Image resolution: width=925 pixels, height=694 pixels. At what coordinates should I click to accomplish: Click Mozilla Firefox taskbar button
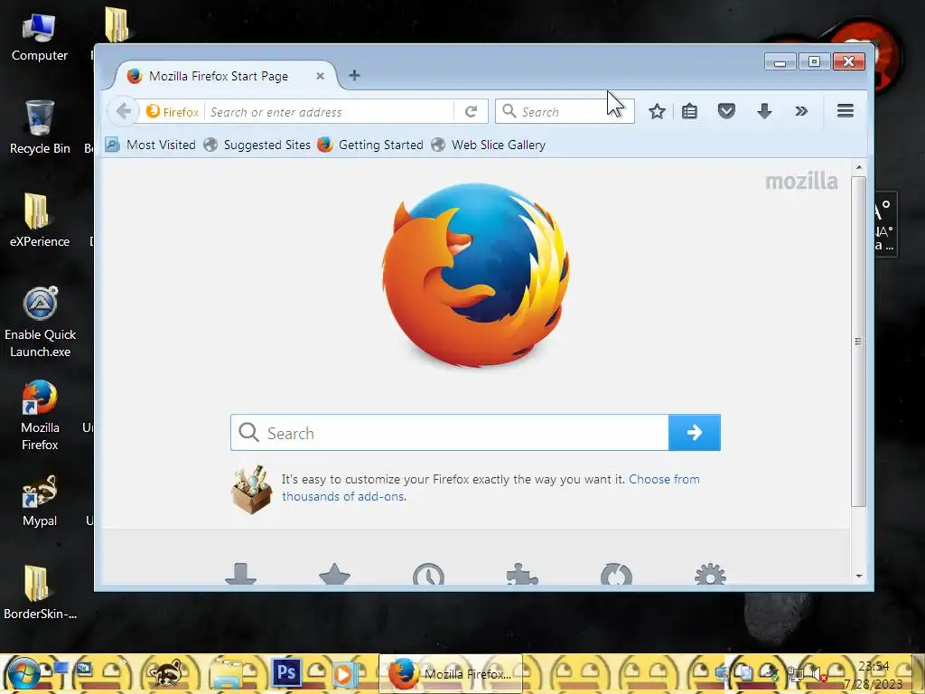click(x=451, y=673)
